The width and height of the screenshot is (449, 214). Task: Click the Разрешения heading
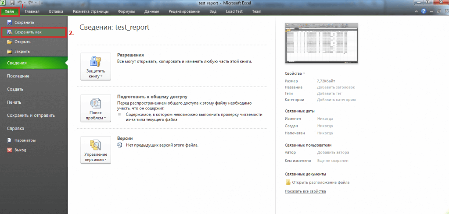point(130,55)
